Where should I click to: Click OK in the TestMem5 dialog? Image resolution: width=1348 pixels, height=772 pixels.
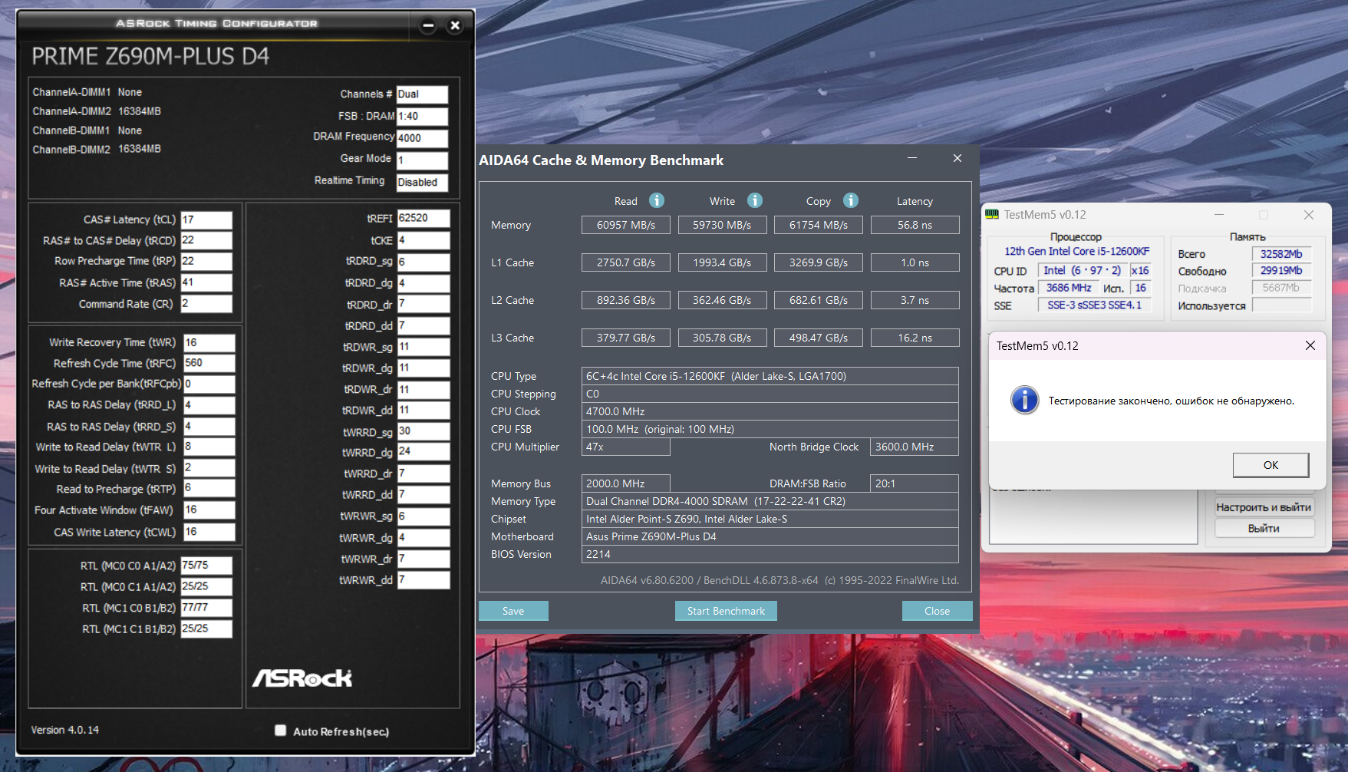(x=1271, y=465)
